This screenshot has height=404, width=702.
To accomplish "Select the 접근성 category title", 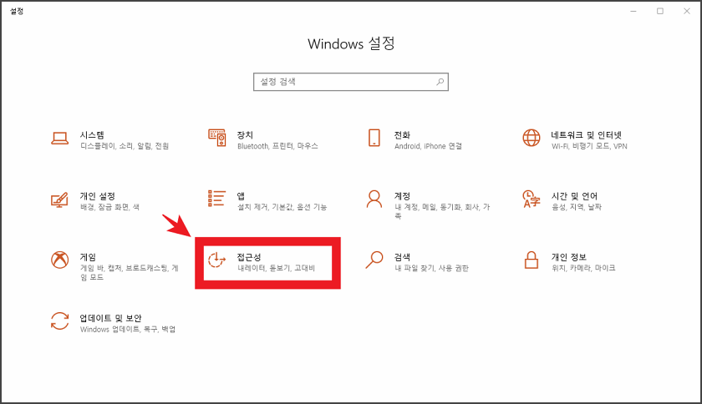I will pyautogui.click(x=249, y=257).
